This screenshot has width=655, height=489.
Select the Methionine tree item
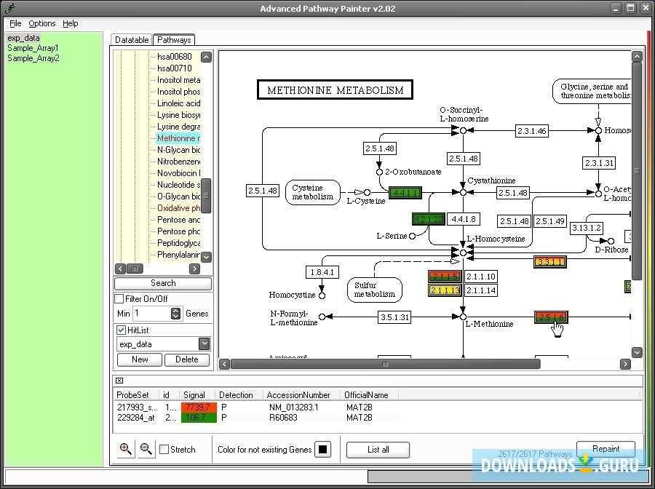(178, 138)
